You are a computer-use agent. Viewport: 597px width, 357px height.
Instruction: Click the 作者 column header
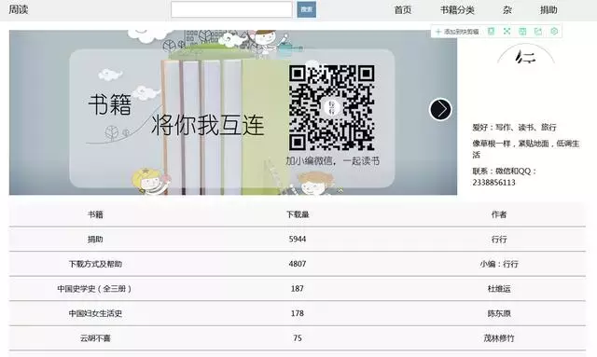click(x=499, y=214)
